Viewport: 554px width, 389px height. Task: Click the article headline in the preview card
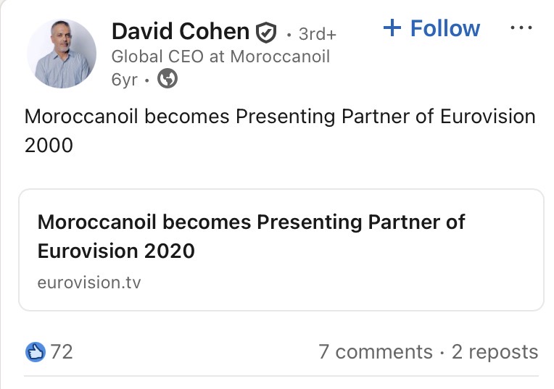(x=251, y=236)
